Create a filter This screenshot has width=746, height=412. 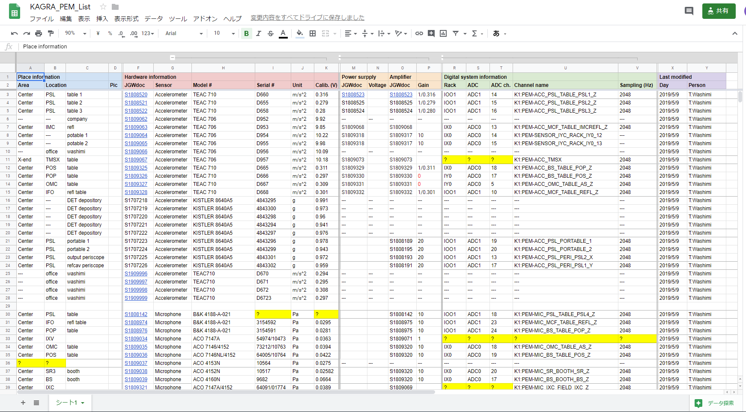[x=456, y=33]
